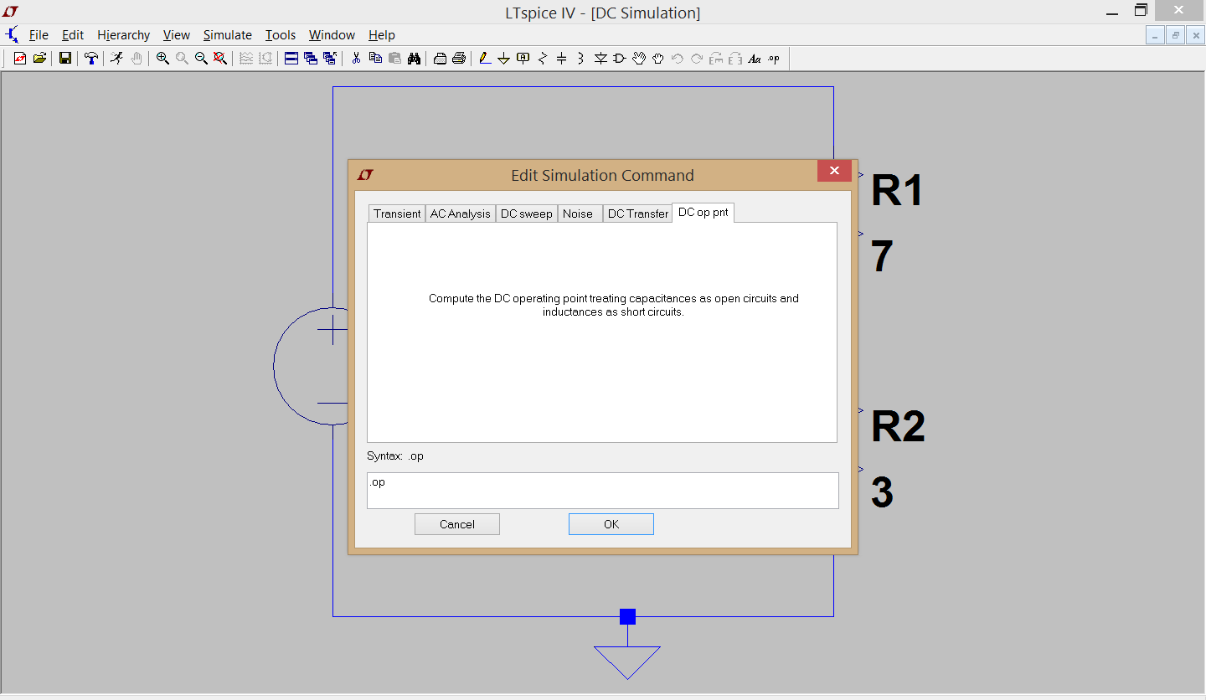Open the Hierarchy menu

pos(123,35)
